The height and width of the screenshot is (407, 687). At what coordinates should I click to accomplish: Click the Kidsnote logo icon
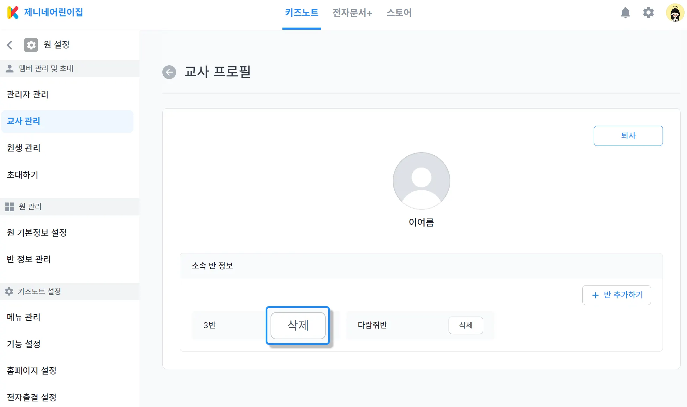[13, 13]
